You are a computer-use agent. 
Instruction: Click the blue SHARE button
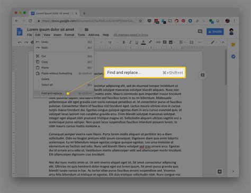(215, 32)
